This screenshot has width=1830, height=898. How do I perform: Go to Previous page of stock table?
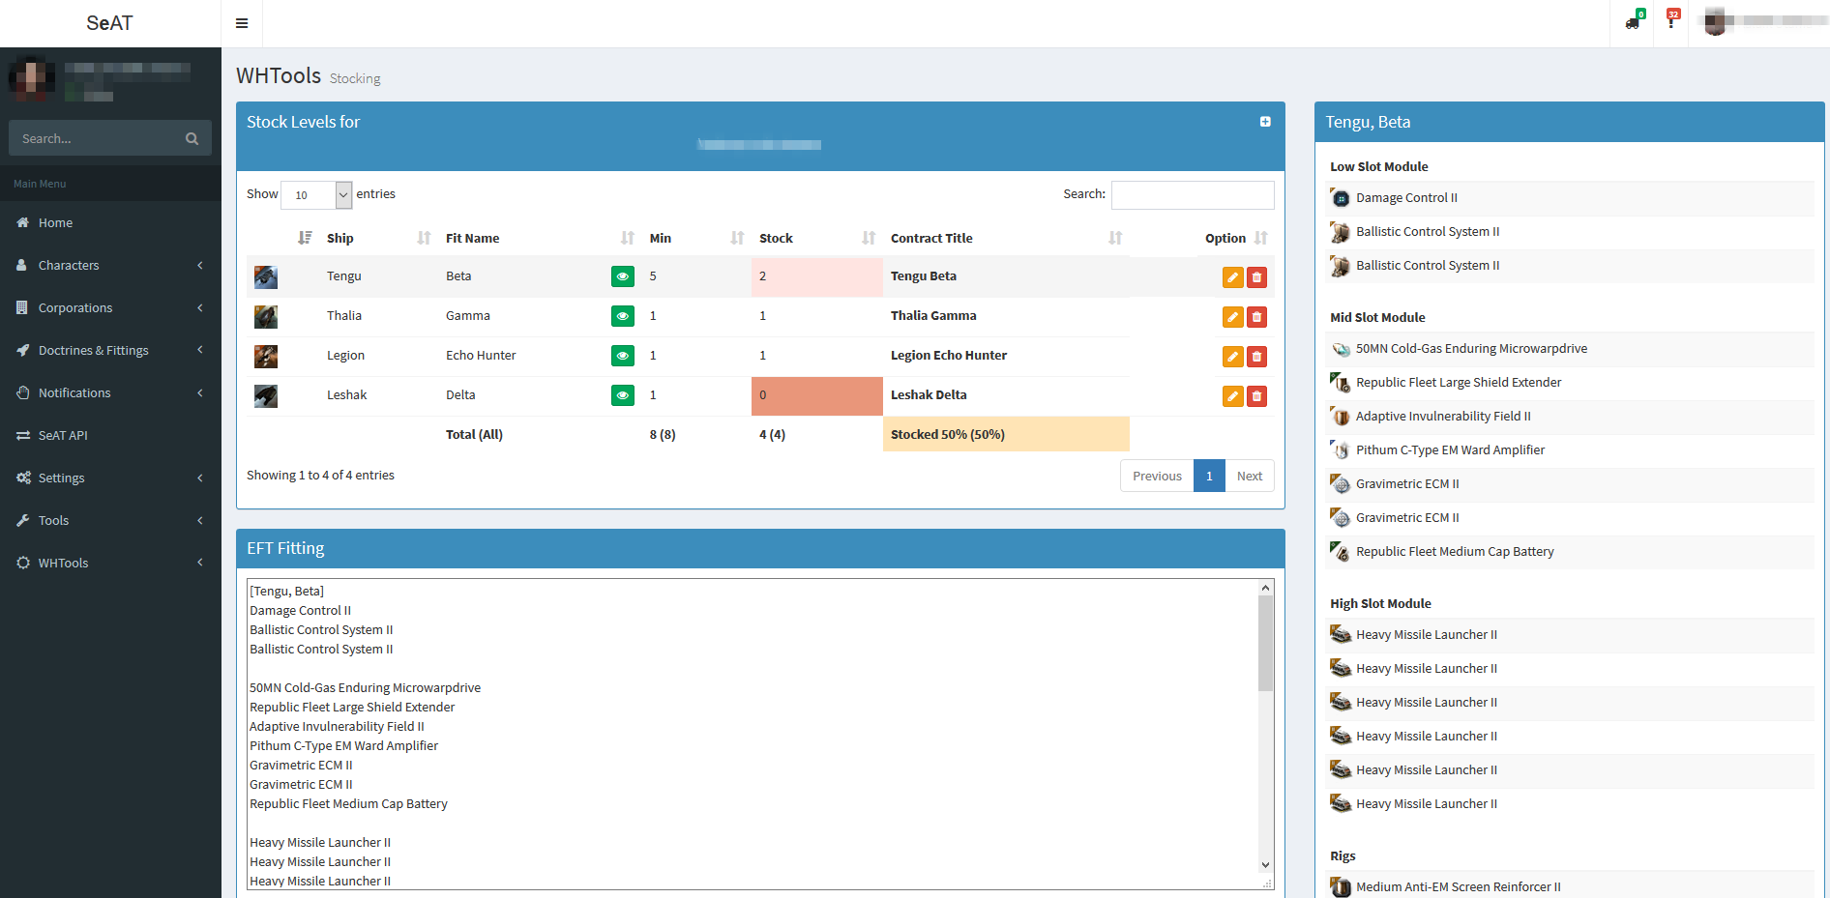[x=1157, y=476]
